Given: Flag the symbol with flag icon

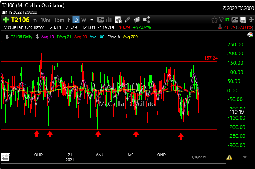Looking at the screenshot, I should 221,20.
